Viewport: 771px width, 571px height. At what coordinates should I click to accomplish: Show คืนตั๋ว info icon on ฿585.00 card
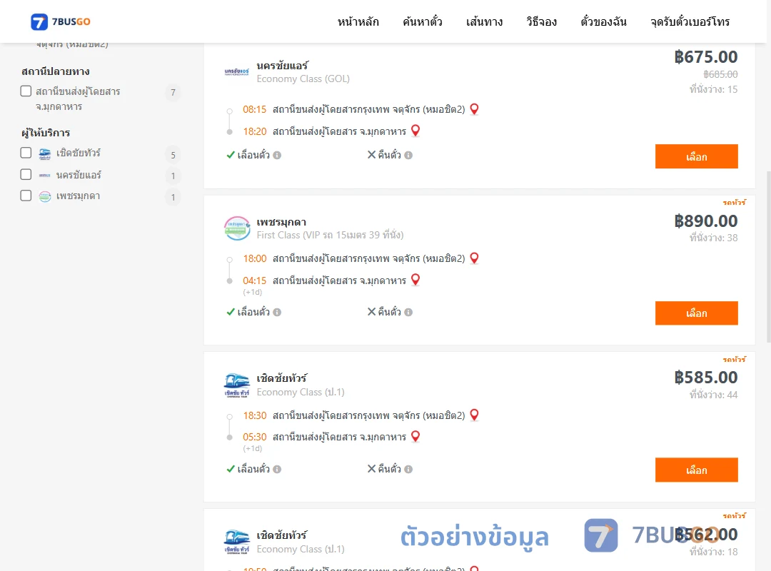click(408, 469)
